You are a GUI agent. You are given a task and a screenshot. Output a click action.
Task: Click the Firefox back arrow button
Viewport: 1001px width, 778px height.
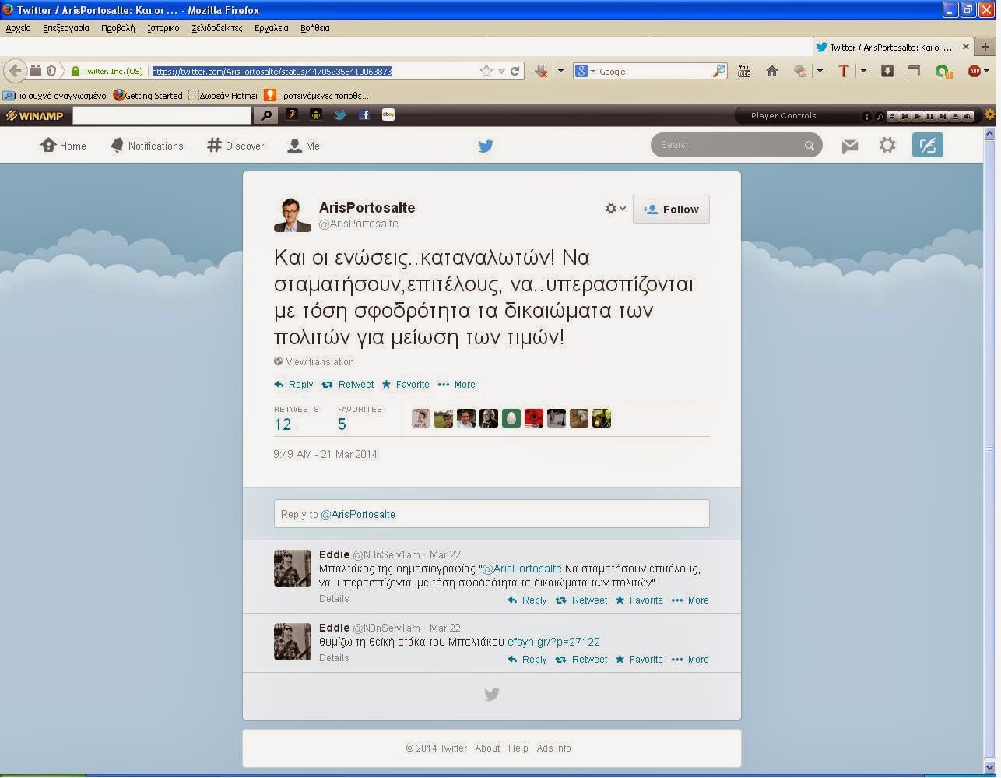[x=15, y=71]
